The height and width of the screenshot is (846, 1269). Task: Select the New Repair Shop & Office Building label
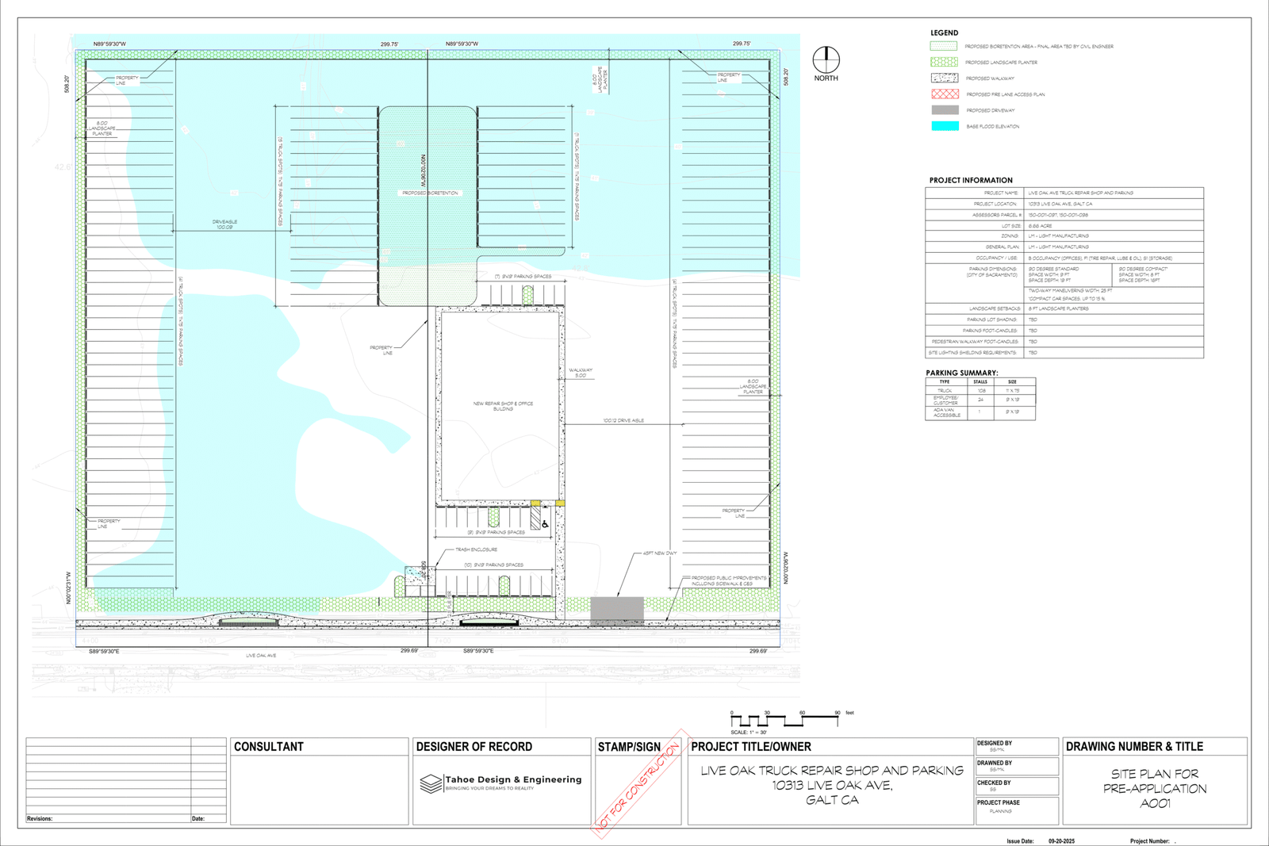point(503,406)
